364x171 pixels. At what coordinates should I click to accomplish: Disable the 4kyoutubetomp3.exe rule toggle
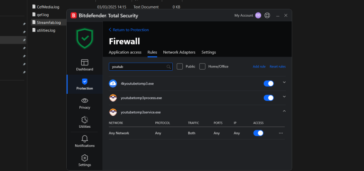269,83
